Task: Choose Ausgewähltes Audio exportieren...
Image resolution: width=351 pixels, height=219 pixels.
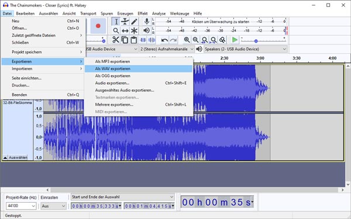Action: pyautogui.click(x=139, y=91)
